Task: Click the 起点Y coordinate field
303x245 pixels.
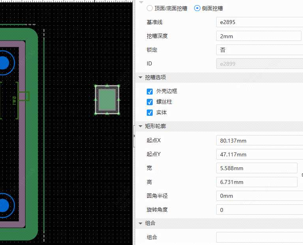Action: [259, 154]
